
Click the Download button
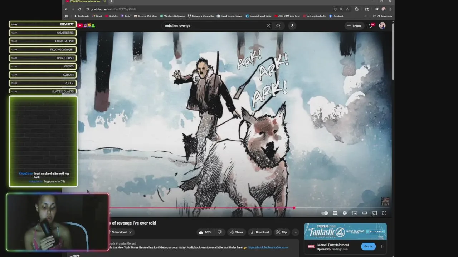point(259,232)
